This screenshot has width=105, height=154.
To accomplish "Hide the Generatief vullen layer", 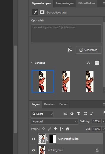I will pyautogui.click(x=33, y=139).
